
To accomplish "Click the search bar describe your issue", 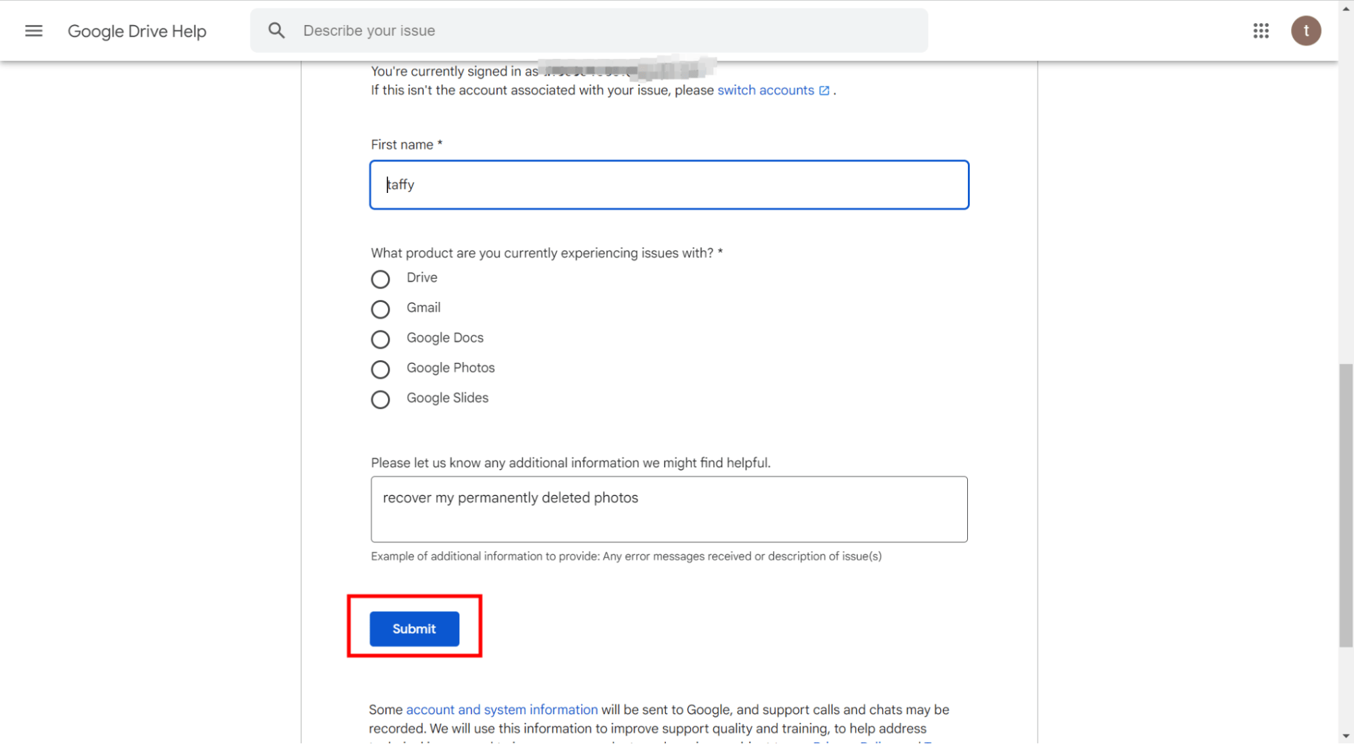I will (x=591, y=30).
